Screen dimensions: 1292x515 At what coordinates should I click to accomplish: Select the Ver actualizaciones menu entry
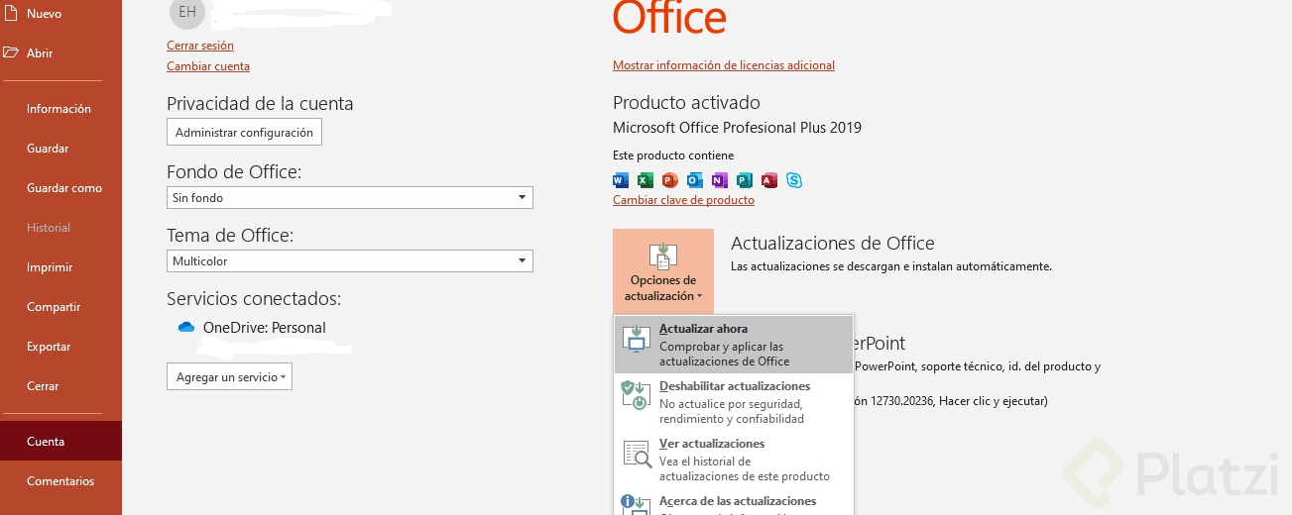tap(733, 460)
